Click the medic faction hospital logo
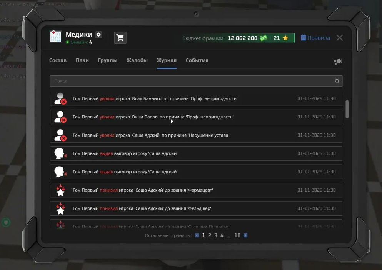Viewport: 382px width, 270px height. point(56,37)
